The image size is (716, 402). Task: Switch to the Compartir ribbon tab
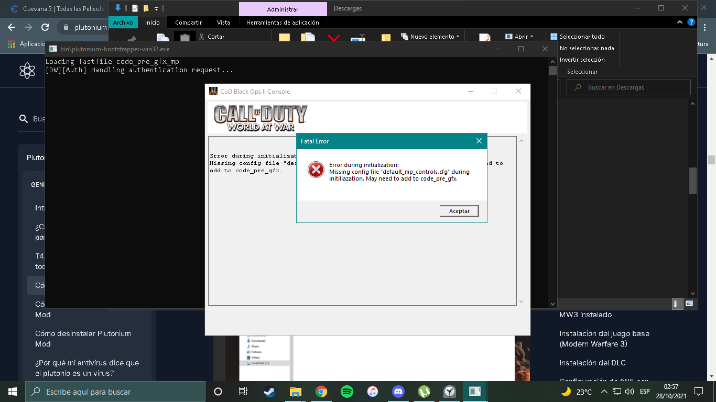point(188,23)
